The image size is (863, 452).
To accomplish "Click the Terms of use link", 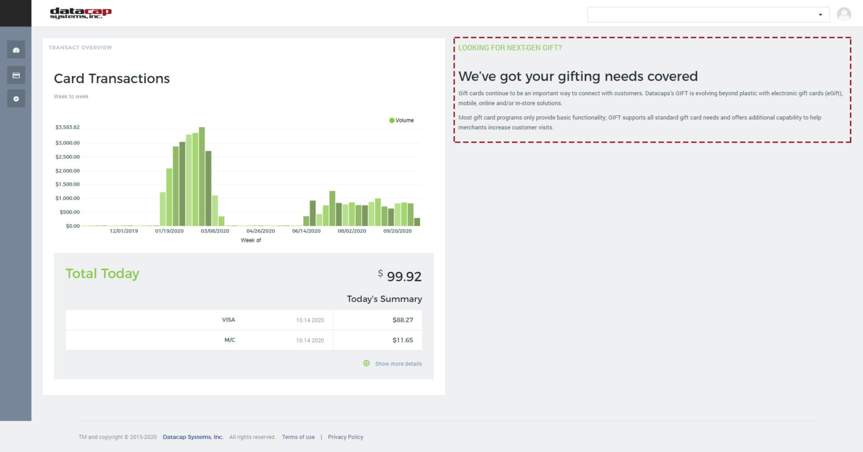I will (298, 437).
